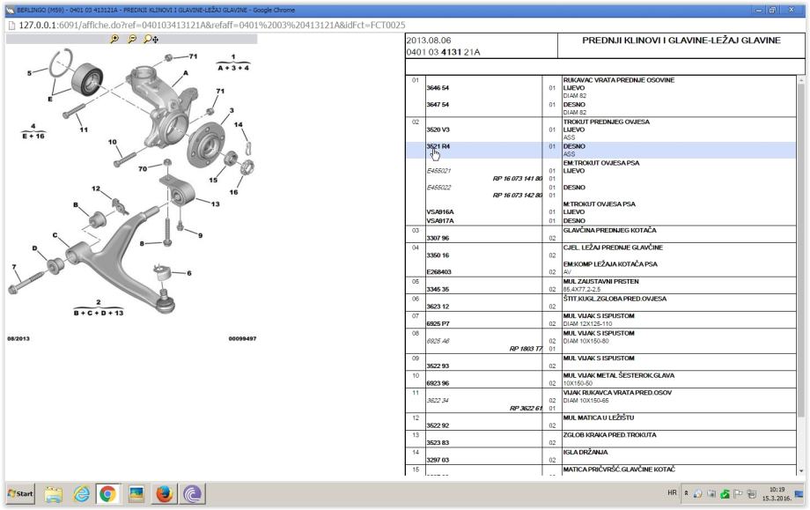Click the green tray icon

(725, 494)
